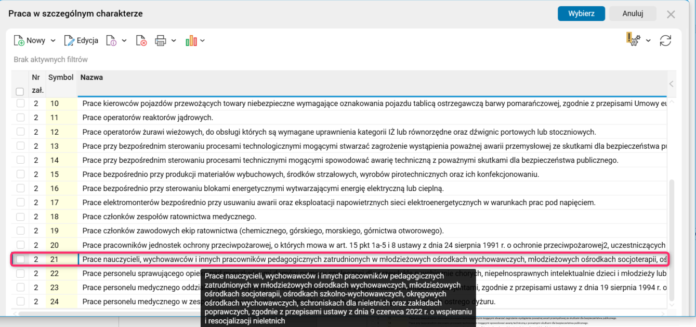Expand the bar chart icon dropdown
696x327 pixels.
click(203, 40)
